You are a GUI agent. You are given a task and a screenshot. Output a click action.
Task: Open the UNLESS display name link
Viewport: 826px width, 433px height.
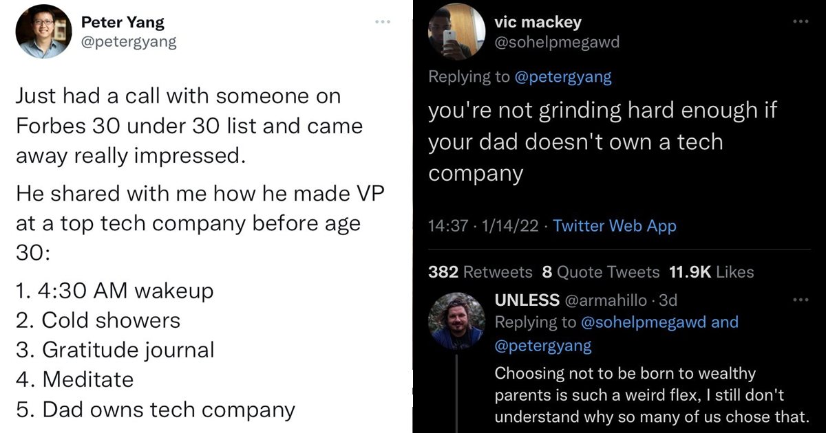pos(527,300)
